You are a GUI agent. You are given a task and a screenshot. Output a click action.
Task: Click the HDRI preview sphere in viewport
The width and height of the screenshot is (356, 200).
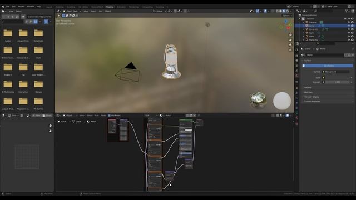click(258, 101)
